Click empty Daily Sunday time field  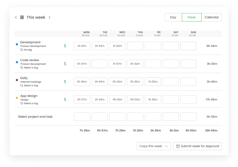click(188, 82)
